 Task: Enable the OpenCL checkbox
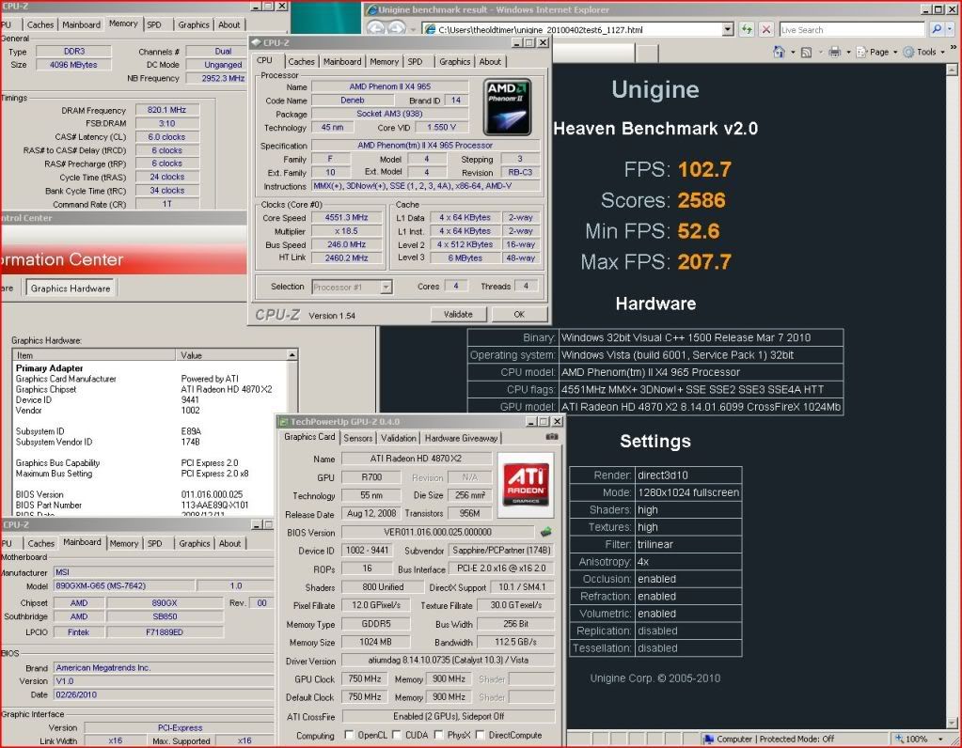coord(350,735)
